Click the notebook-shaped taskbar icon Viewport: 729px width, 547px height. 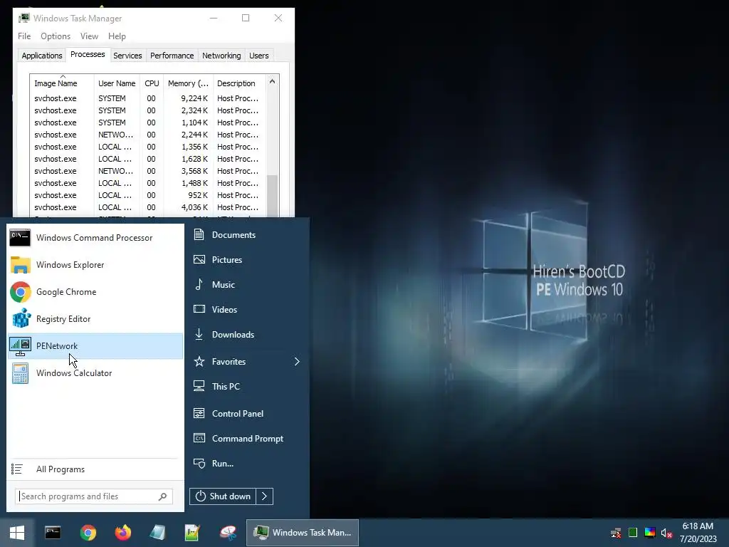click(157, 533)
